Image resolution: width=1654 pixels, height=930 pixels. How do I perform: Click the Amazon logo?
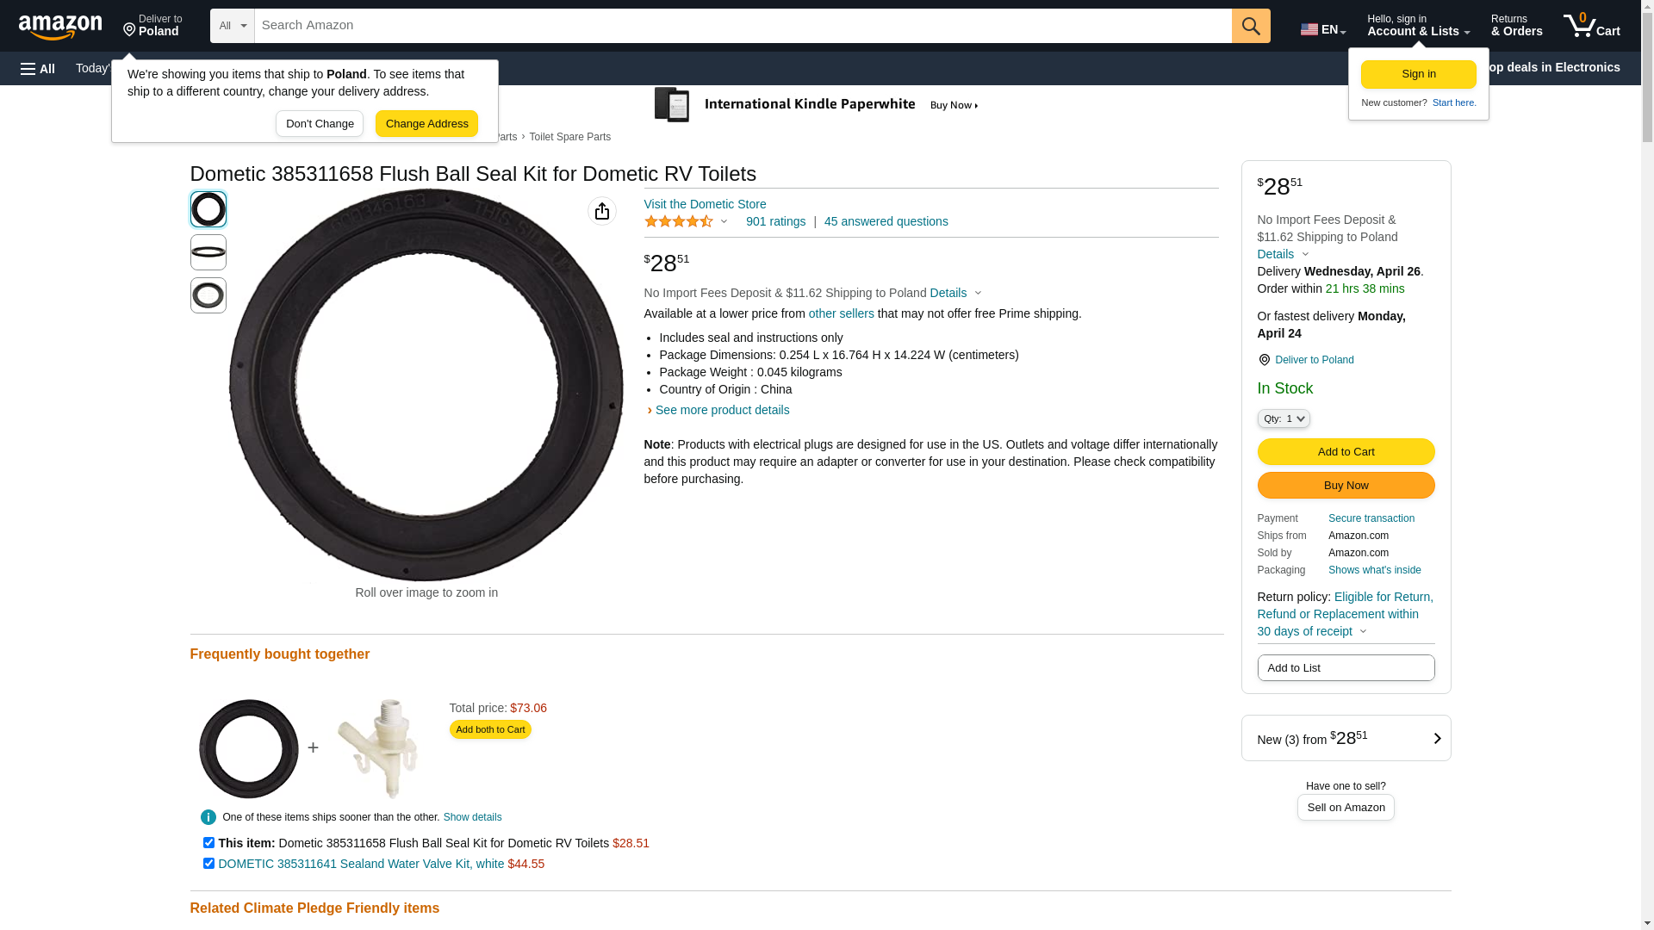[60, 28]
